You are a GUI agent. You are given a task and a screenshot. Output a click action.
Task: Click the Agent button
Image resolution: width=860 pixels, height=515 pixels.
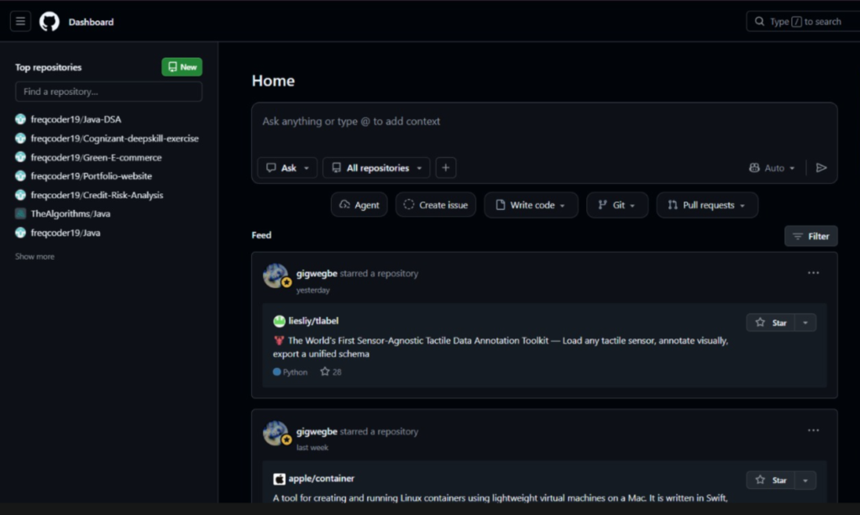click(359, 205)
